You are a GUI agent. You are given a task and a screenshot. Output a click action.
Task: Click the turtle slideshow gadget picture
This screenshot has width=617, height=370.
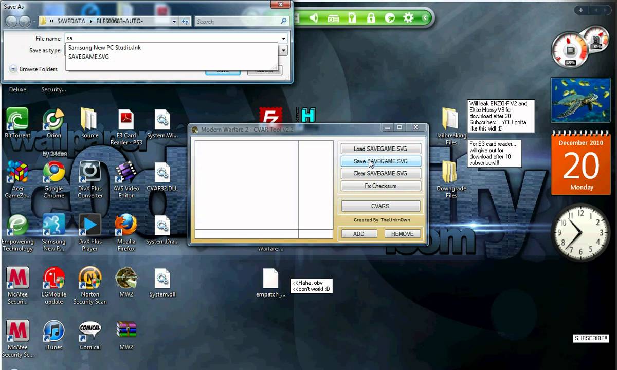tap(580, 100)
